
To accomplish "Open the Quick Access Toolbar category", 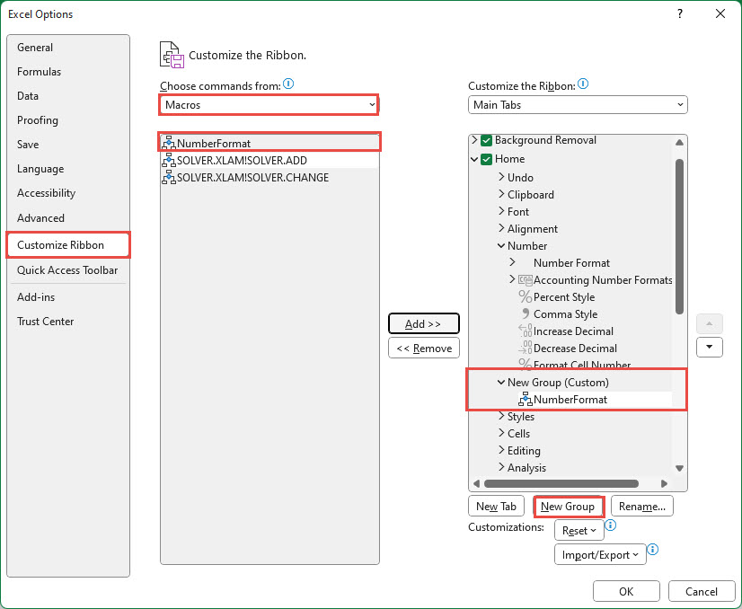I will [x=67, y=270].
